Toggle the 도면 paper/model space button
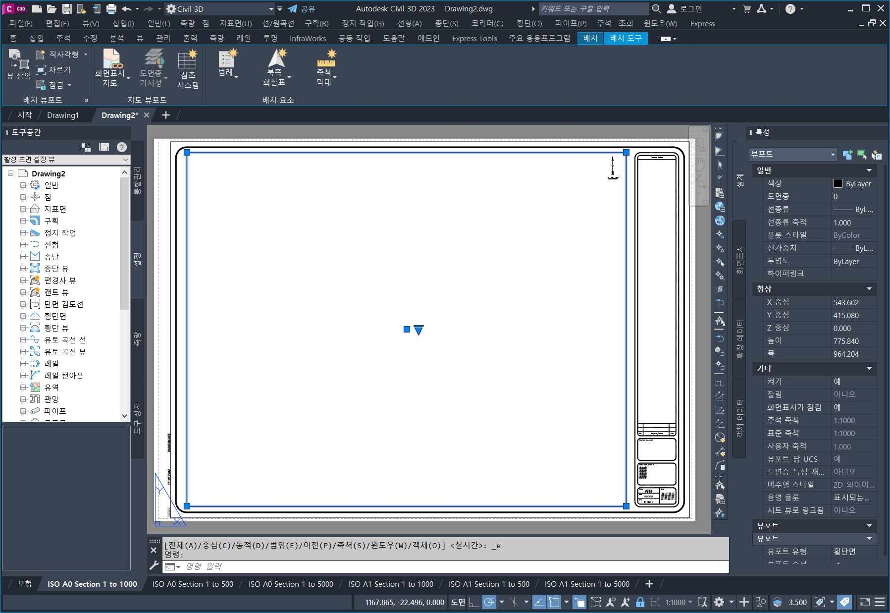Screen dimensions: 890x613 click(x=458, y=602)
